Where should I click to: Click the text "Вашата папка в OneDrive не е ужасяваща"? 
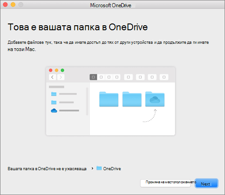(x=47, y=169)
